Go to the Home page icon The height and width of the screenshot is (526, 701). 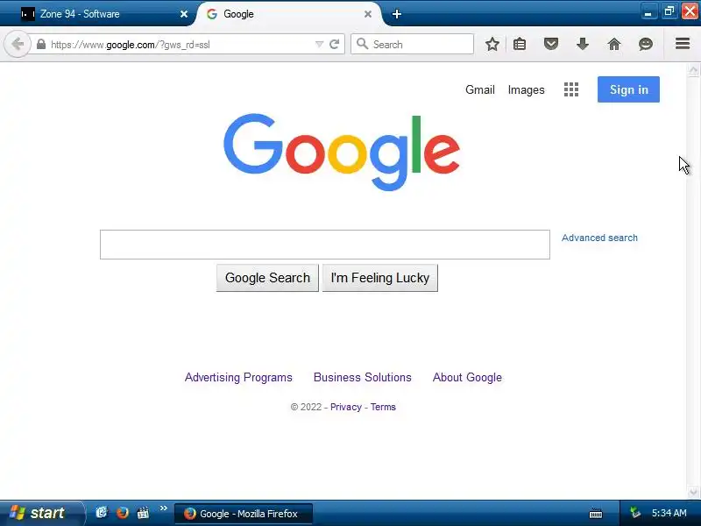(614, 44)
